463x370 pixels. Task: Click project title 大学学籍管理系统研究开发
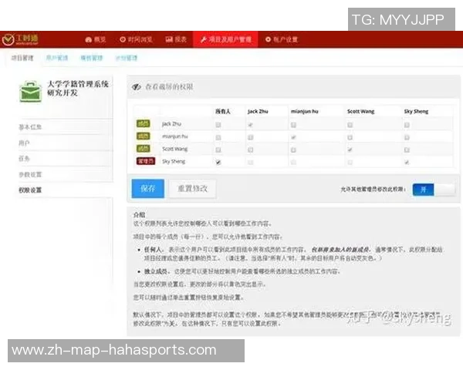coord(78,88)
